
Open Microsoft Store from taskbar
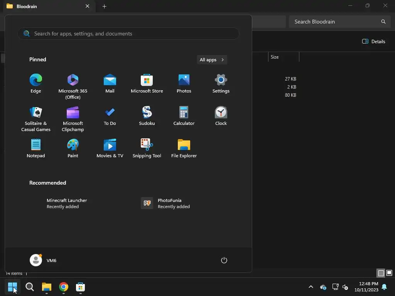click(x=80, y=287)
